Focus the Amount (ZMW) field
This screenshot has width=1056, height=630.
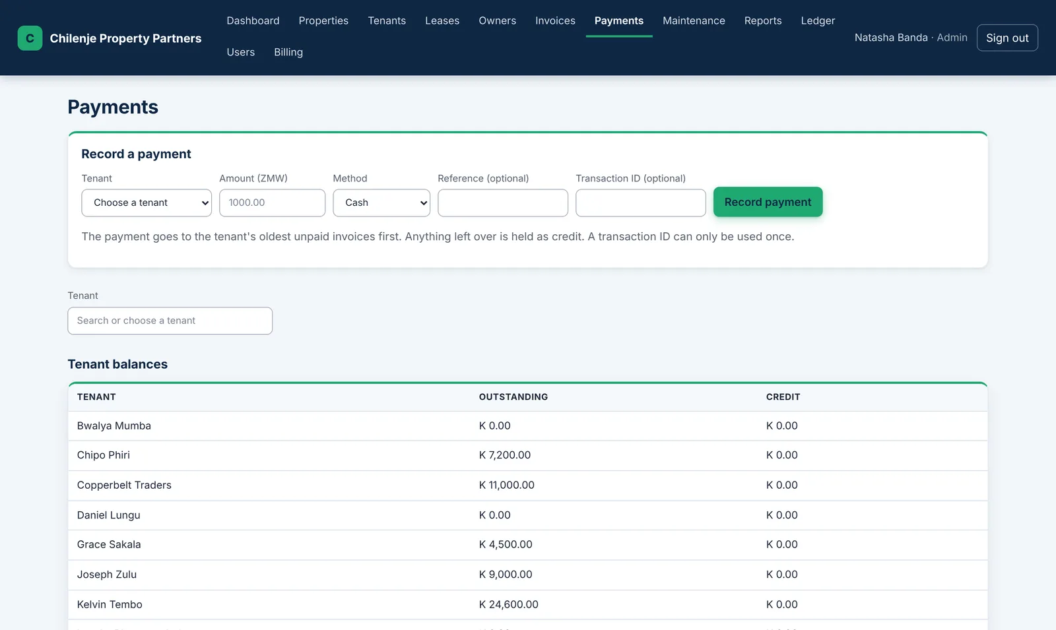click(x=272, y=203)
